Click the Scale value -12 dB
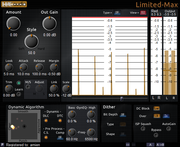This screenshot has height=147, width=180. coord(66,95)
